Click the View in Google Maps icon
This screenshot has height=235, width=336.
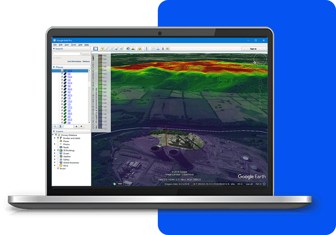[x=168, y=49]
